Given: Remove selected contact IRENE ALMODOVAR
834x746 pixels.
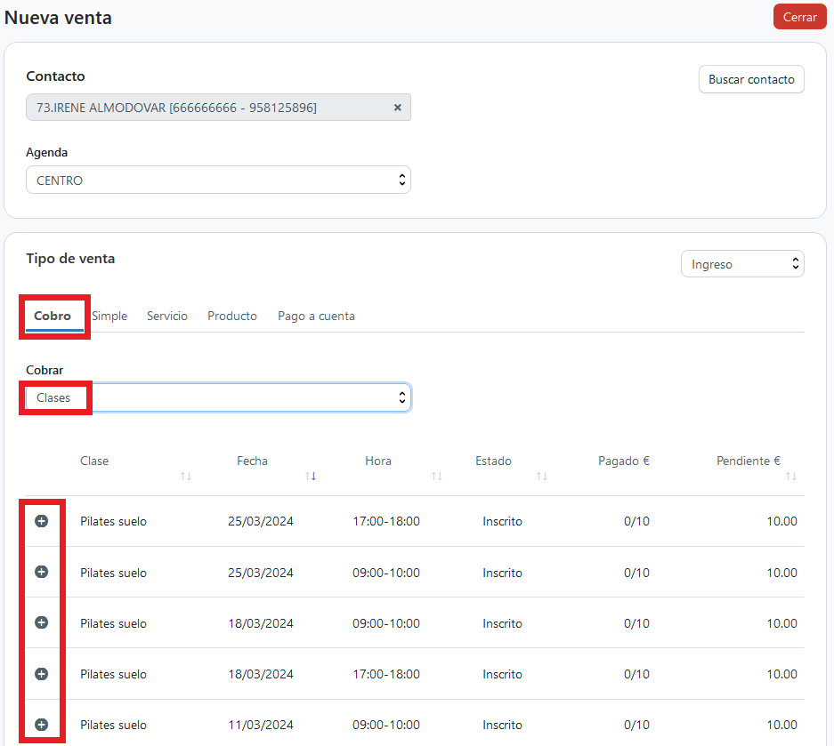Looking at the screenshot, I should tap(397, 108).
